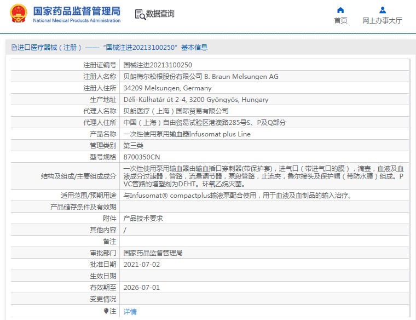Click the Gyöngyös, Hungary production address
The height and width of the screenshot is (320, 416).
[x=196, y=100]
